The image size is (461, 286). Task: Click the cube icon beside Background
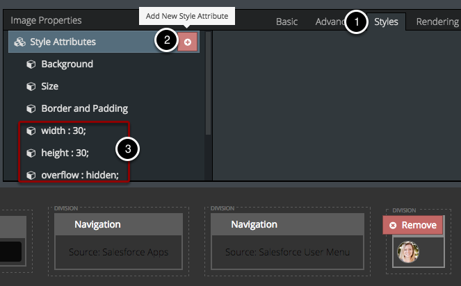(x=31, y=65)
